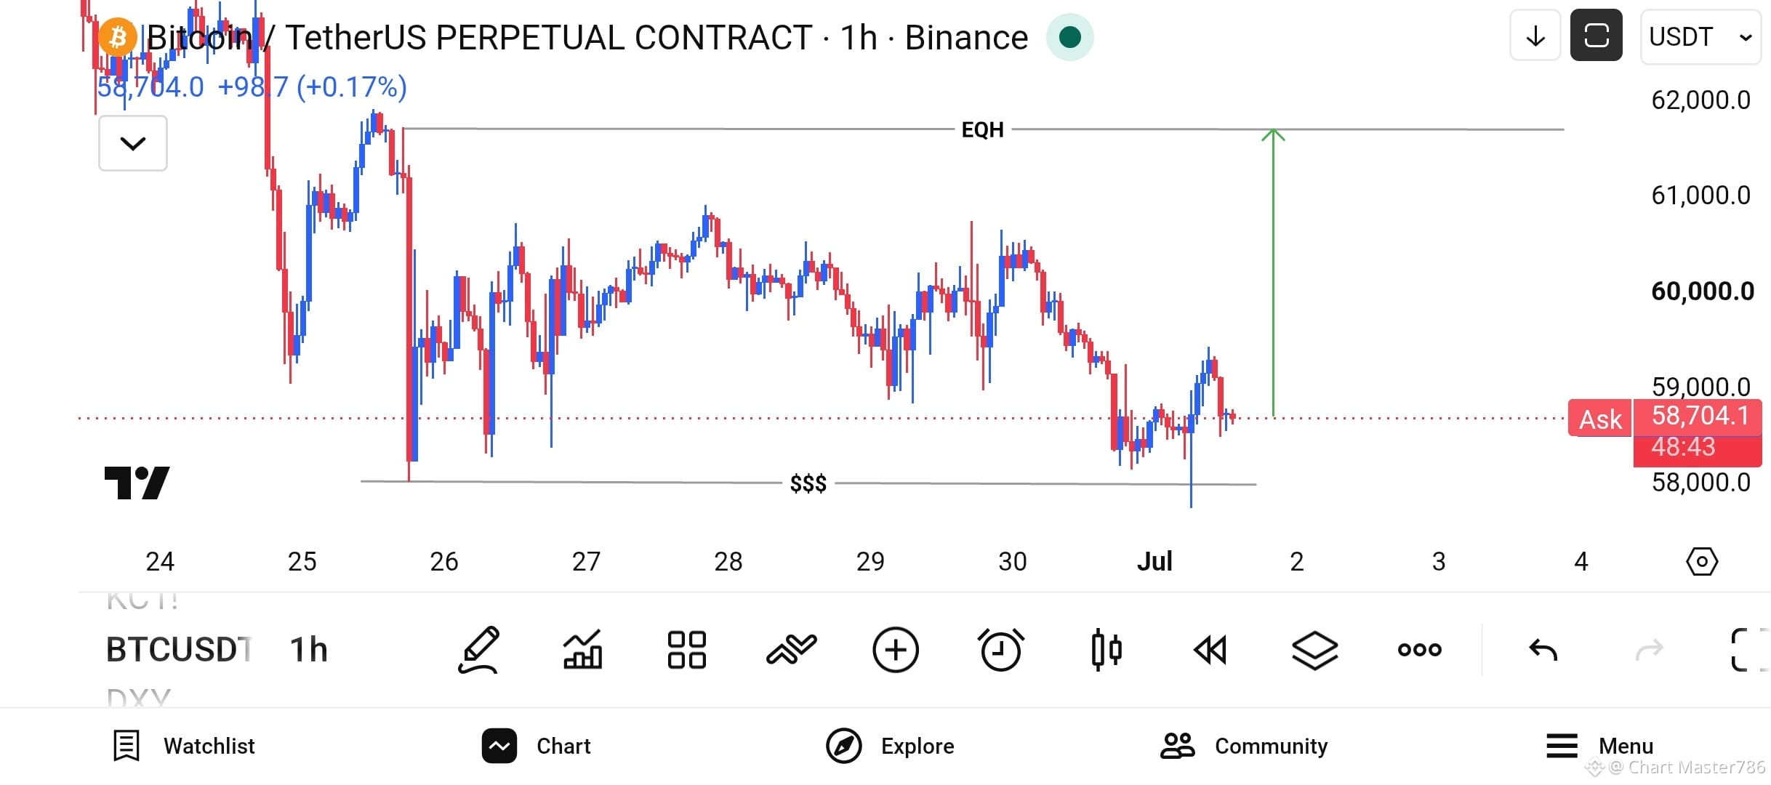Open the indicators chart icon
The width and height of the screenshot is (1771, 785).
(583, 649)
